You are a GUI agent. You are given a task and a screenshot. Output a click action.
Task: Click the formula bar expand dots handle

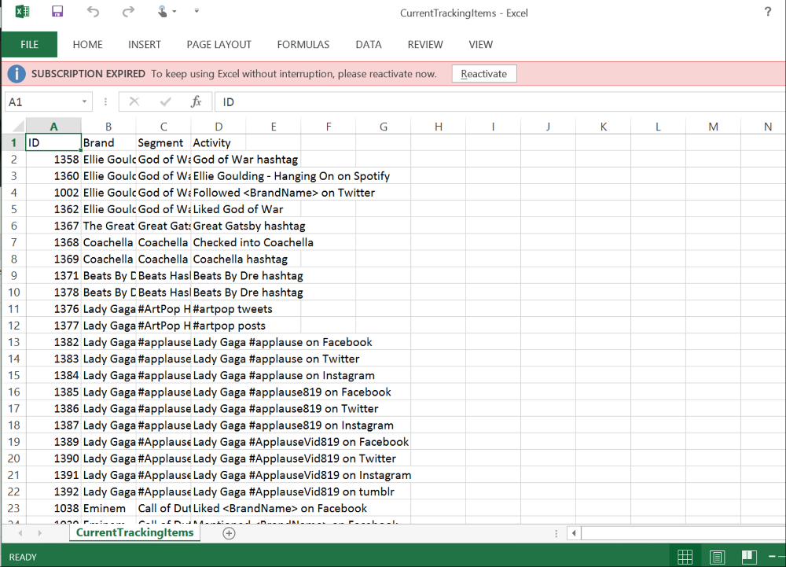(x=105, y=101)
